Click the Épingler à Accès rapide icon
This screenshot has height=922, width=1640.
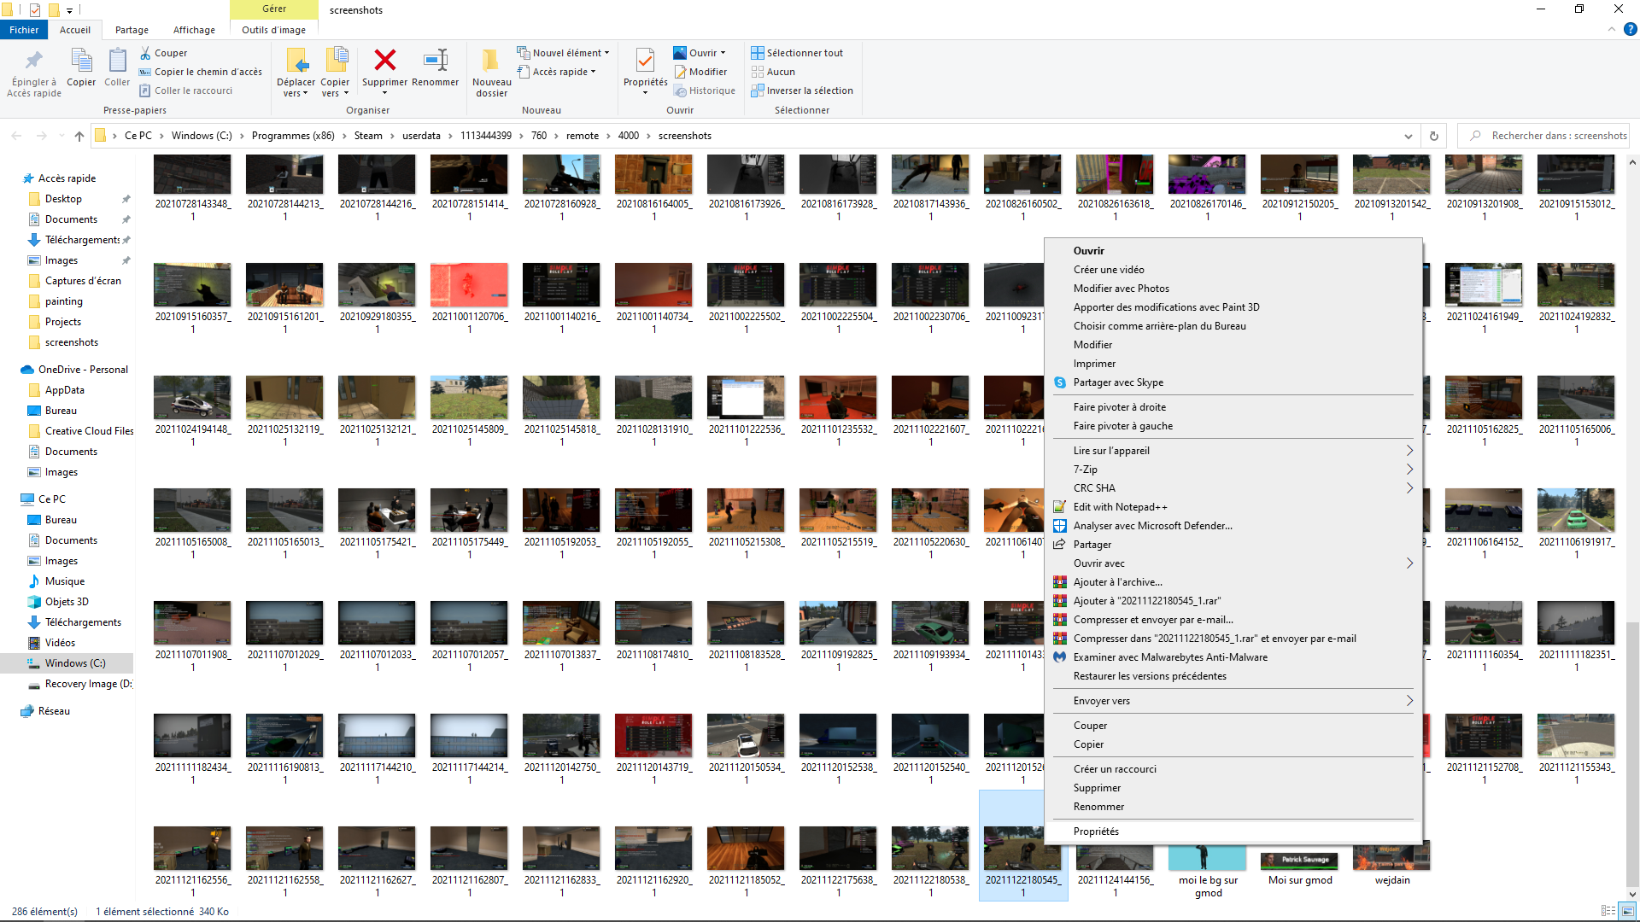click(x=34, y=61)
